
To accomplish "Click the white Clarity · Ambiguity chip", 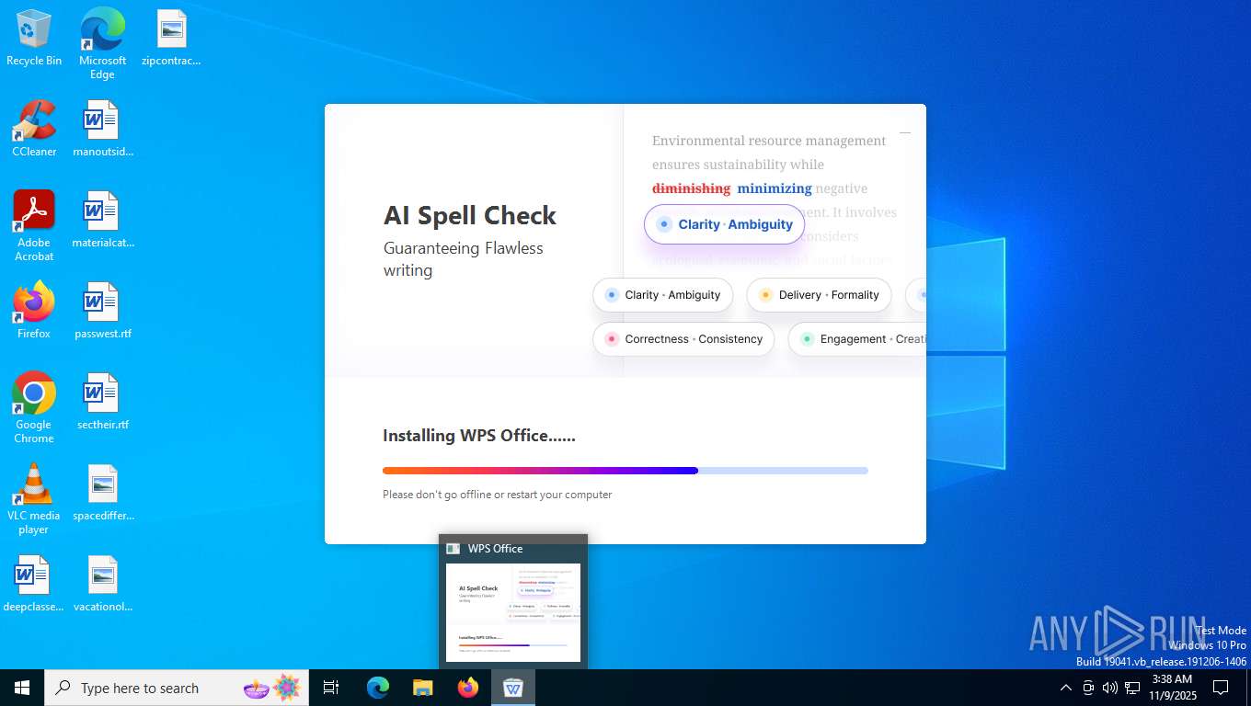I will click(663, 295).
